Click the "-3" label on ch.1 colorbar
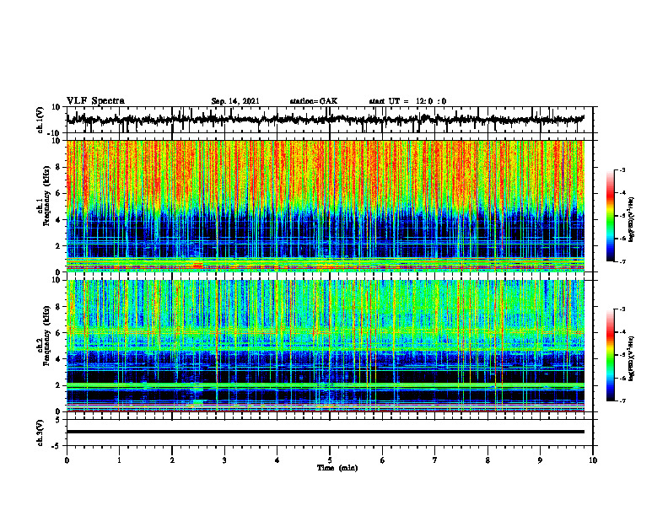 [622, 169]
